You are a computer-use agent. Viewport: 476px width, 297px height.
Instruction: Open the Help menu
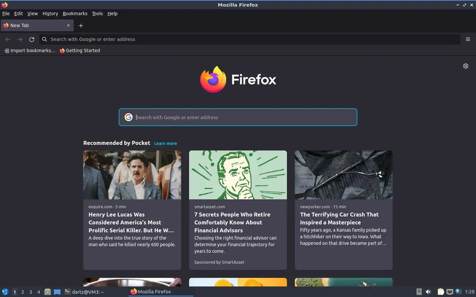coord(112,14)
